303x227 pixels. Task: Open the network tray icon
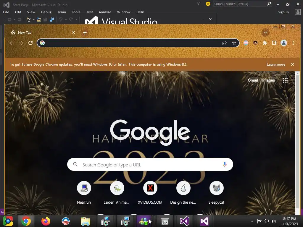(267, 221)
